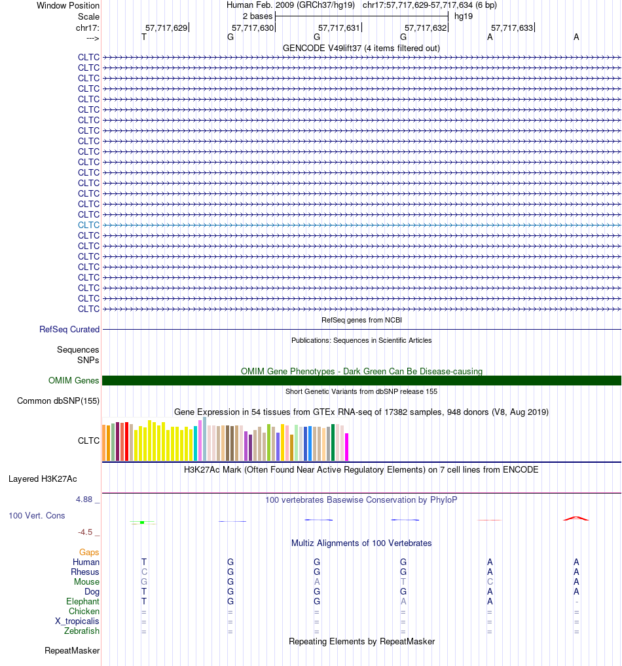Click the RepeatMasker track label

72,651
